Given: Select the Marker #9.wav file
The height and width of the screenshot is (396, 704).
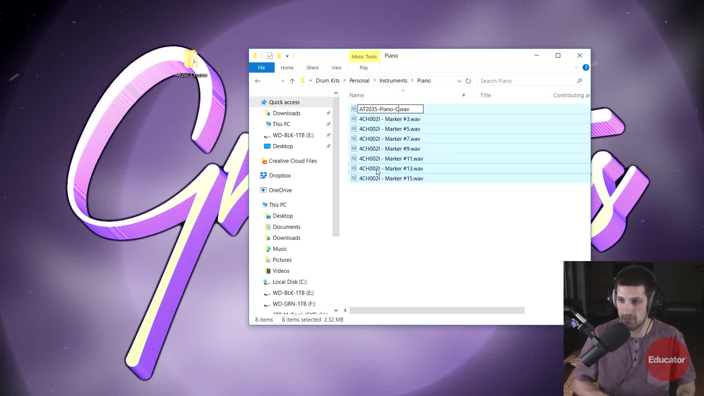Looking at the screenshot, I should [x=389, y=149].
